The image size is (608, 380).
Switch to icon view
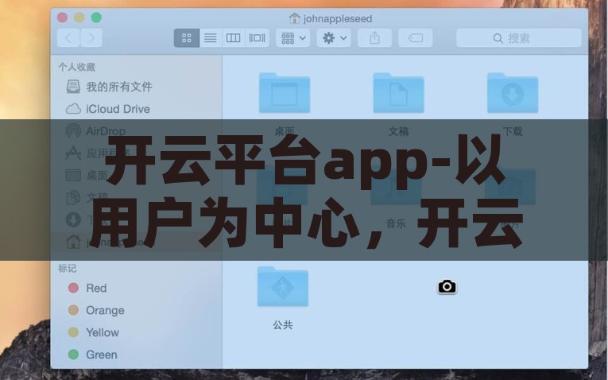[187, 38]
